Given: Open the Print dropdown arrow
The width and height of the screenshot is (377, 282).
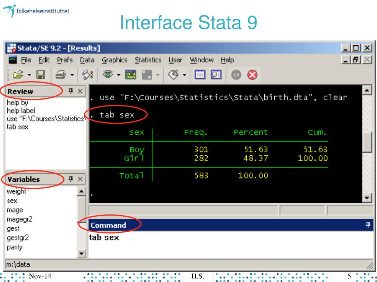Looking at the screenshot, I should click(72, 75).
